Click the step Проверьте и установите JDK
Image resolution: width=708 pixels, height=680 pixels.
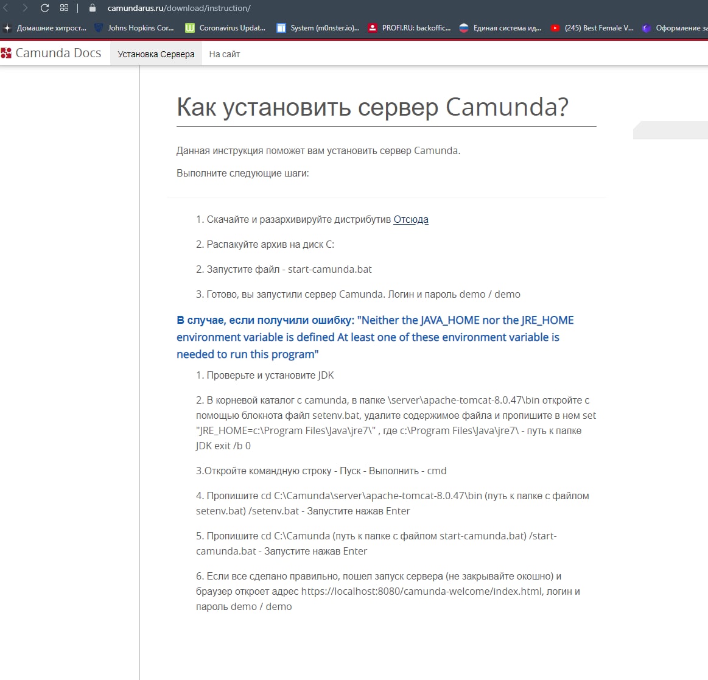[x=265, y=375]
